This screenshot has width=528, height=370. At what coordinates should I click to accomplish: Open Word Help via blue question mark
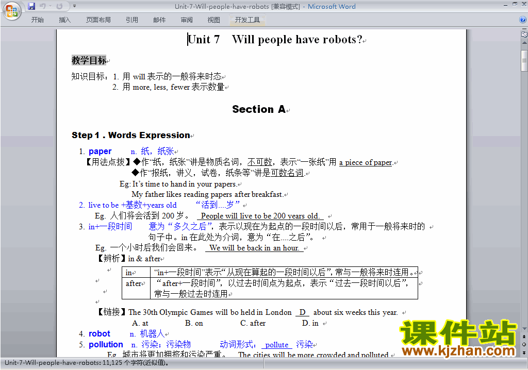pos(523,20)
